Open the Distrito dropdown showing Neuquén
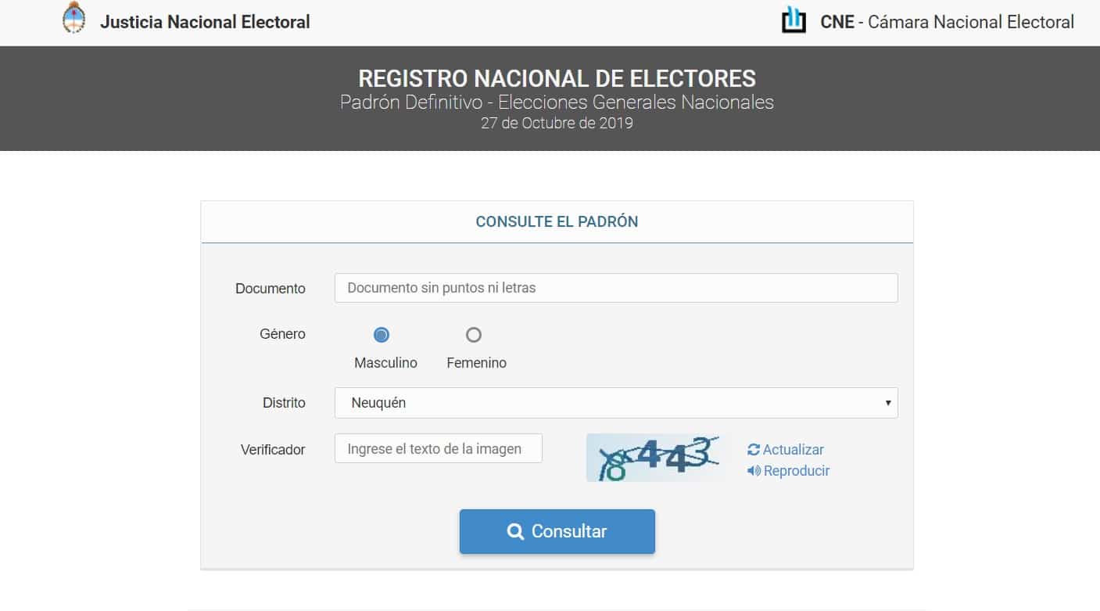Viewport: 1100px width, 611px height. tap(616, 404)
